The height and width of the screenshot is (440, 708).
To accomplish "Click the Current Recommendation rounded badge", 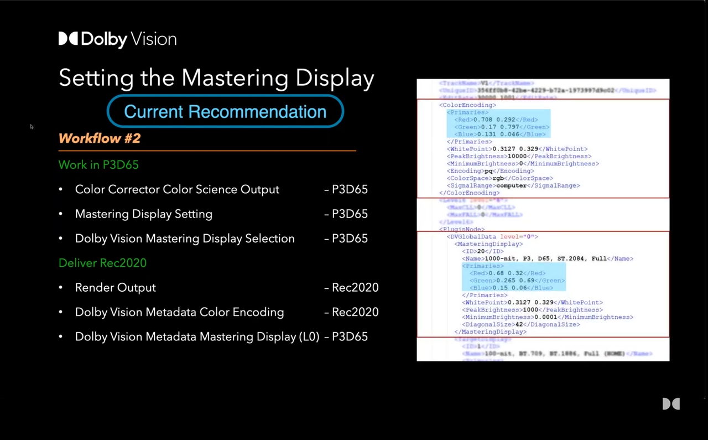I will pos(225,111).
